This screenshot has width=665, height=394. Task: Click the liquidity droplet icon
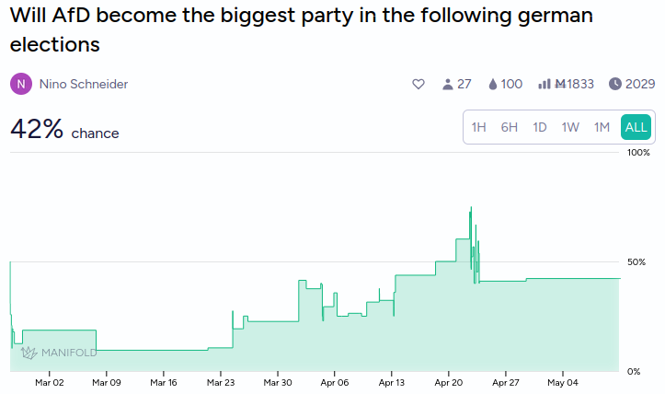point(492,84)
